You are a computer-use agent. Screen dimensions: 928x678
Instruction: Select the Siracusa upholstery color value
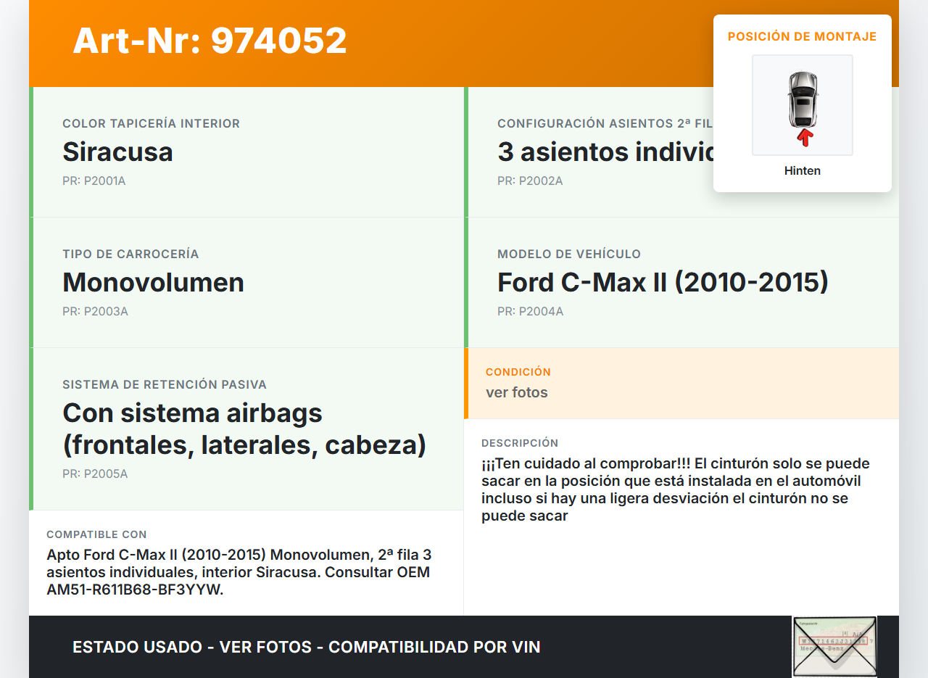117,152
